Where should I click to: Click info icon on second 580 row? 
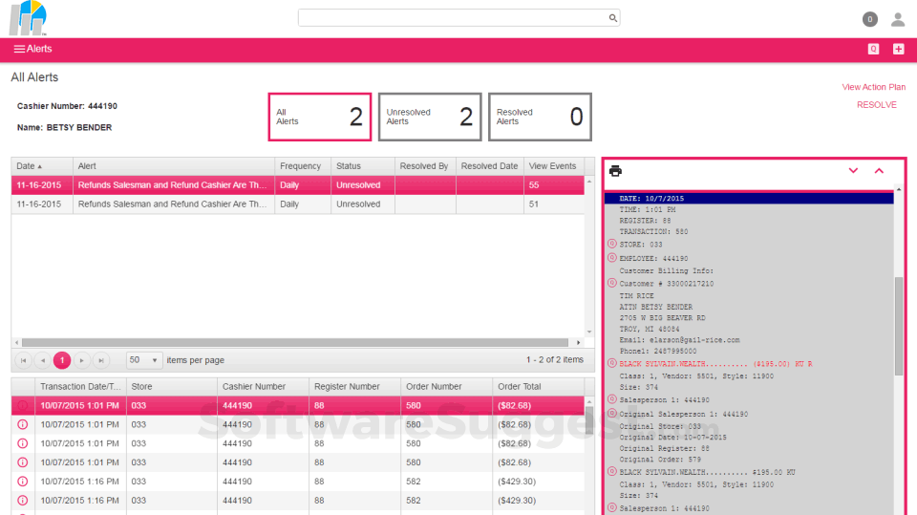(x=23, y=424)
